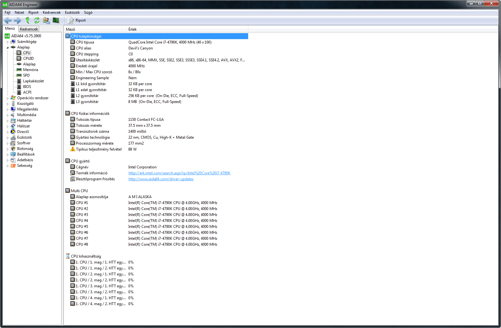Open the user management toolbar icon

(46, 20)
